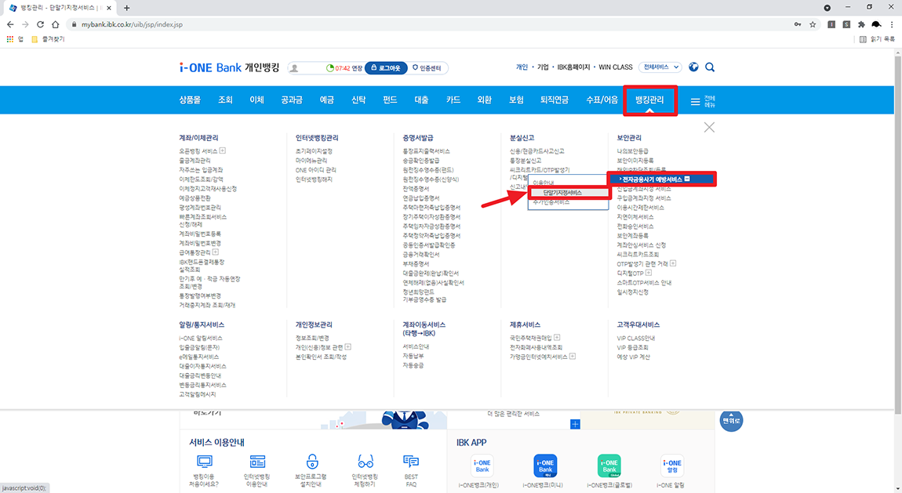Close the mega menu with the X

[709, 128]
